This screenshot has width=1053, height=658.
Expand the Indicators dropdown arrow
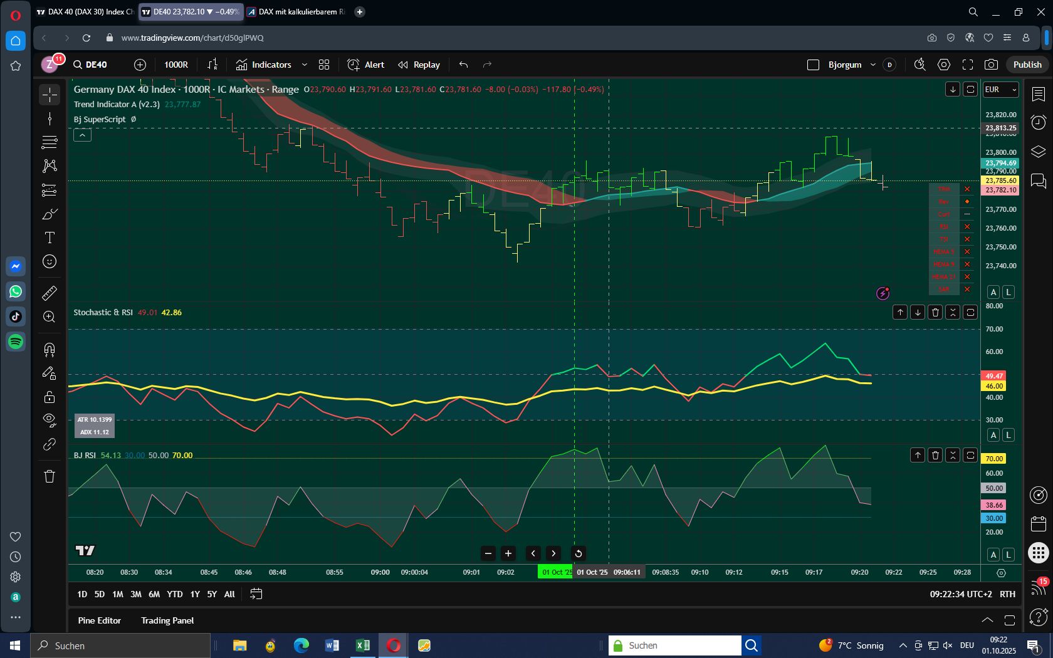pos(305,65)
